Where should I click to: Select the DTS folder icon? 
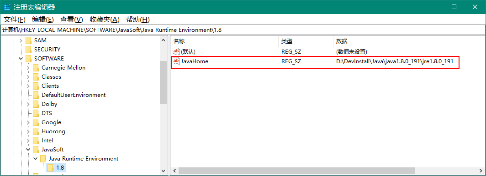click(x=36, y=113)
